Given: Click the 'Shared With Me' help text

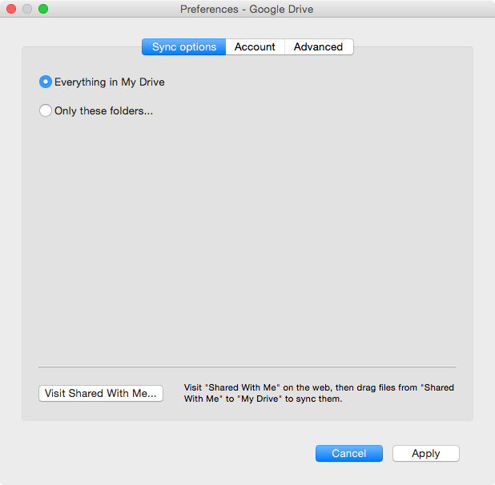Looking at the screenshot, I should tap(319, 393).
